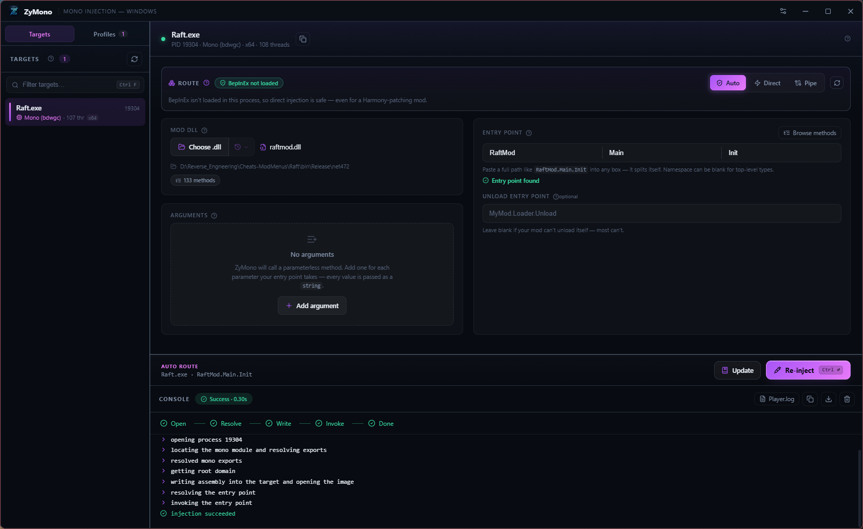This screenshot has width=863, height=529.
Task: Open the ENTRY POINT help icon
Action: 529,133
